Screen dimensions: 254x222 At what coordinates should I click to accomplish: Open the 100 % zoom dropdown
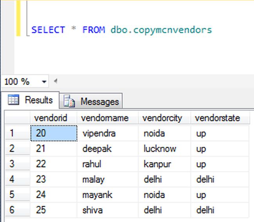point(44,81)
